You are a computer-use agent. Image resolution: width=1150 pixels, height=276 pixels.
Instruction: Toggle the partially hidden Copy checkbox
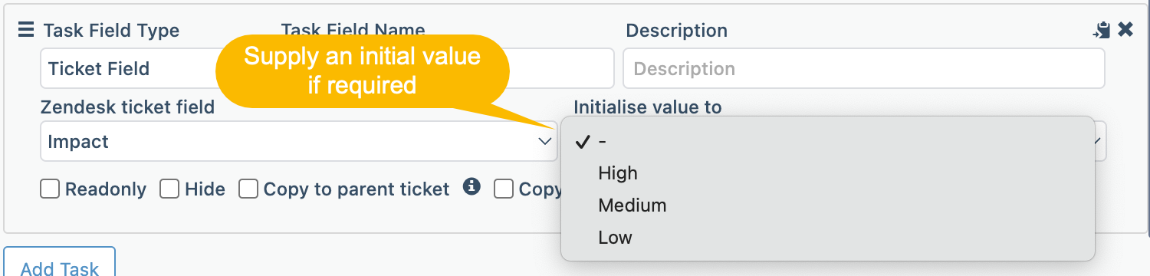504,189
